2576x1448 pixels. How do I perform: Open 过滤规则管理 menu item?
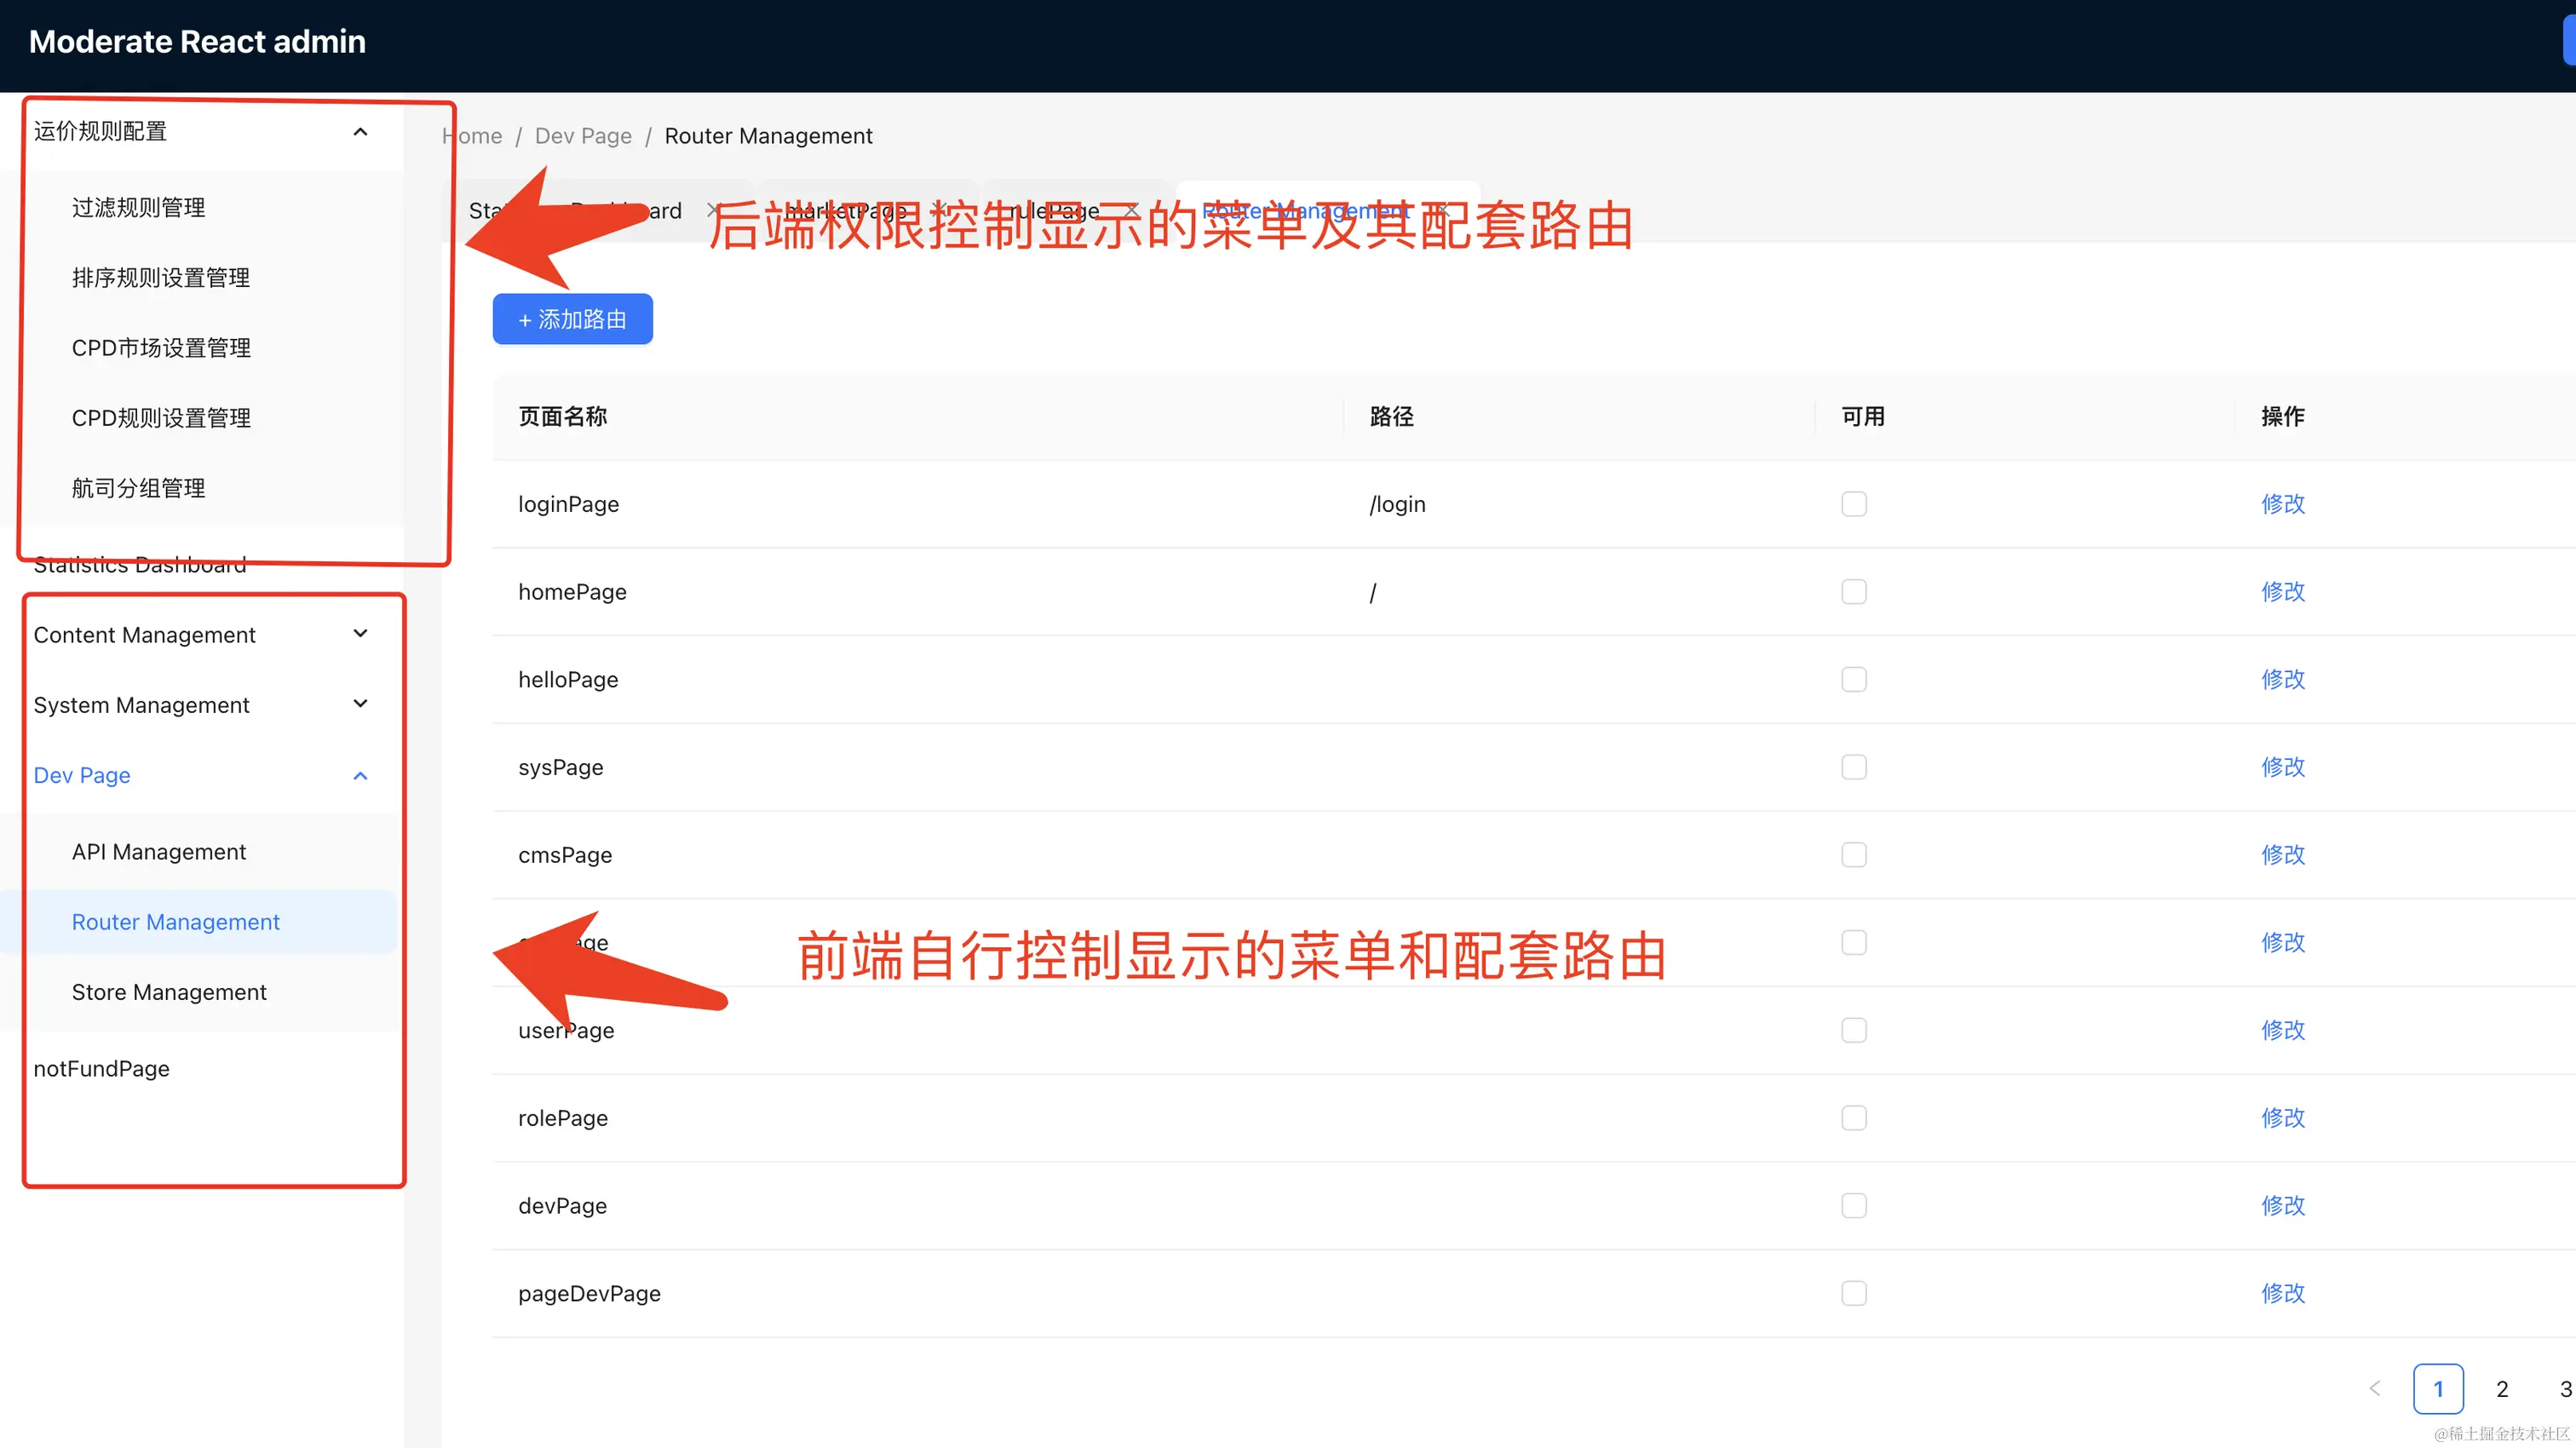(x=138, y=207)
